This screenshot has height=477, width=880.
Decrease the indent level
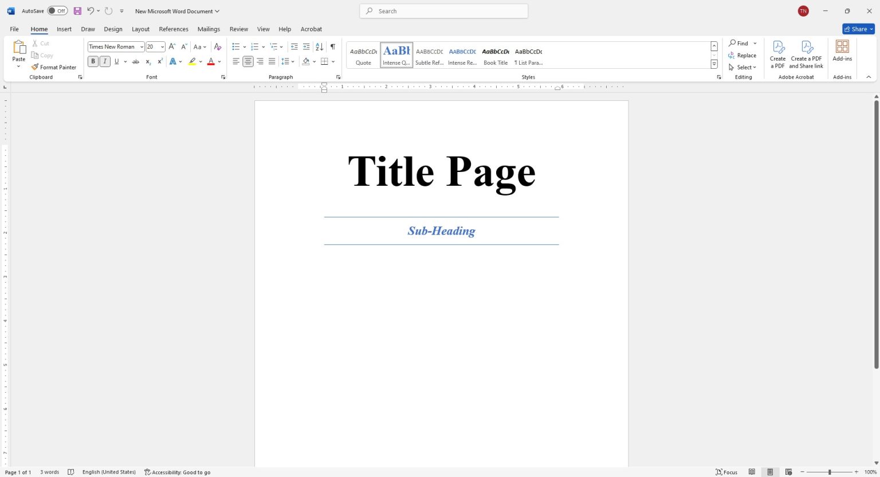coord(294,47)
